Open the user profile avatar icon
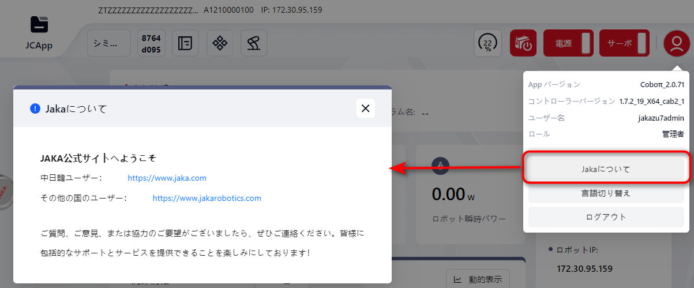Screen dimensions: 694x288 [674, 43]
